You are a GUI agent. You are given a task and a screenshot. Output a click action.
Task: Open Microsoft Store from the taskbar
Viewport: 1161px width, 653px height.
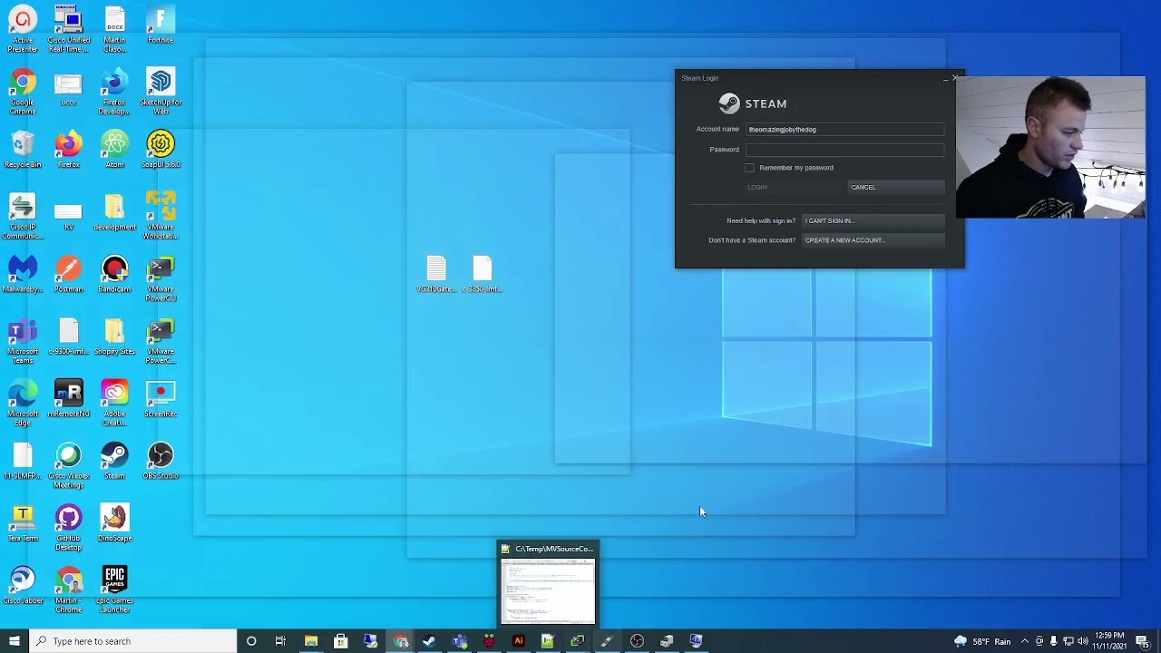341,641
